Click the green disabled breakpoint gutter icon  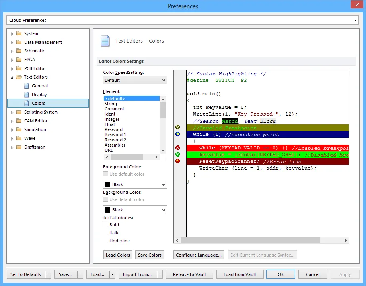[177, 155]
